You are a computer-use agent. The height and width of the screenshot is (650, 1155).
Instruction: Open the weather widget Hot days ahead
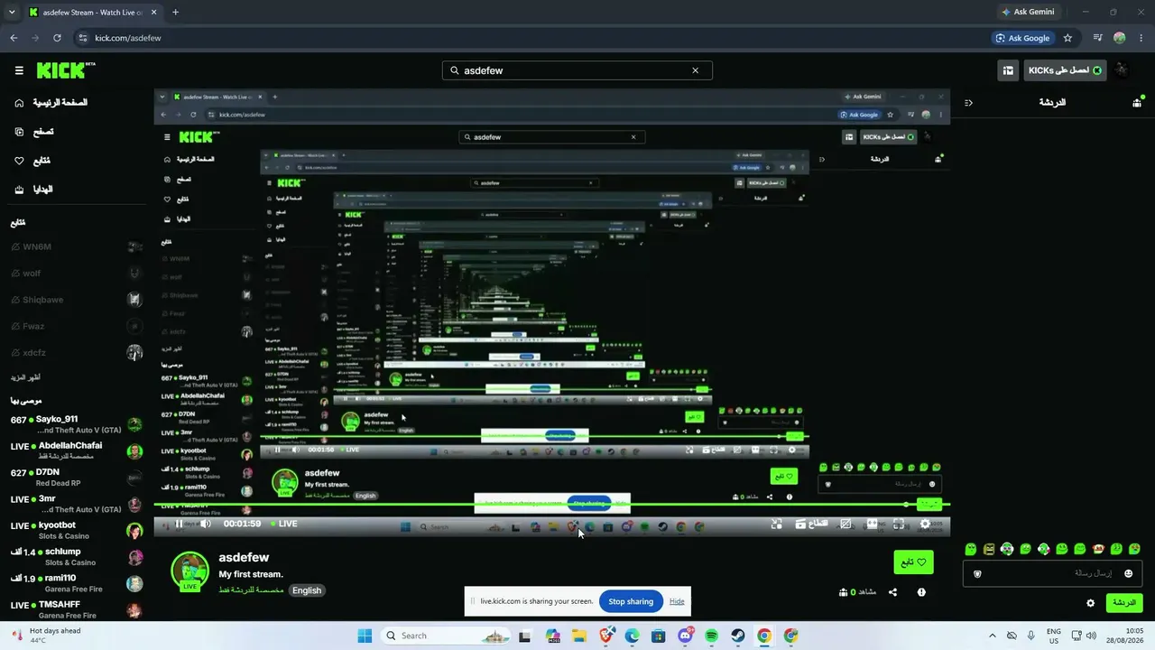(45, 636)
